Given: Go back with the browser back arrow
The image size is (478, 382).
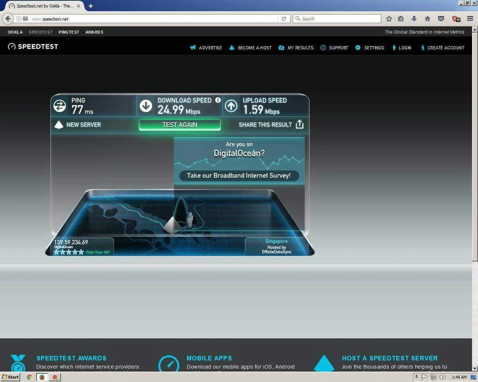Looking at the screenshot, I should click(8, 19).
